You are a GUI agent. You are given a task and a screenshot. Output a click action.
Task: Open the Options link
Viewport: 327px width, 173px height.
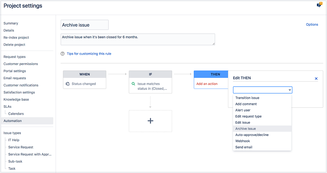coord(312,24)
